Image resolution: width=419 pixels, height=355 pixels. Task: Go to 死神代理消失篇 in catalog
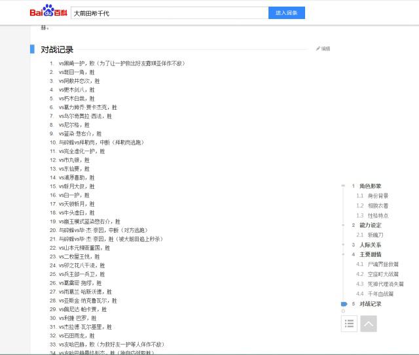pyautogui.click(x=385, y=284)
